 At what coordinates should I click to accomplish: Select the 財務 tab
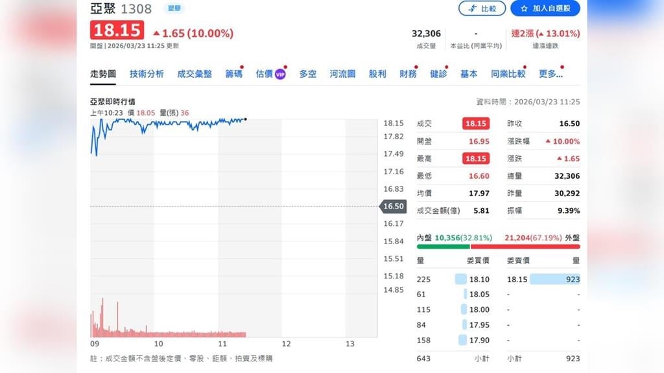click(408, 74)
